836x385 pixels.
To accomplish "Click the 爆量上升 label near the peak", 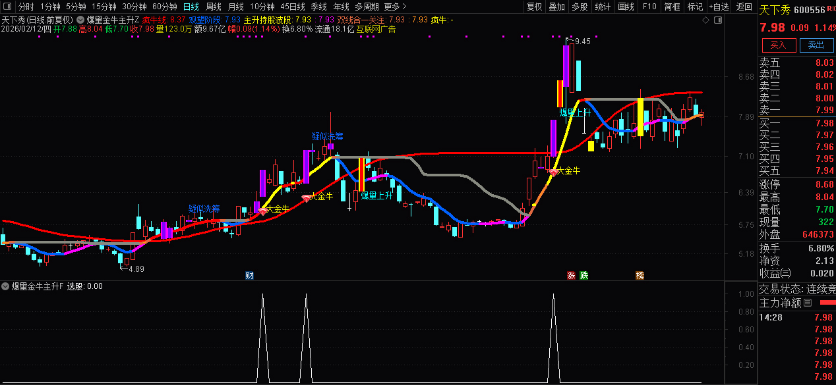I will [575, 113].
